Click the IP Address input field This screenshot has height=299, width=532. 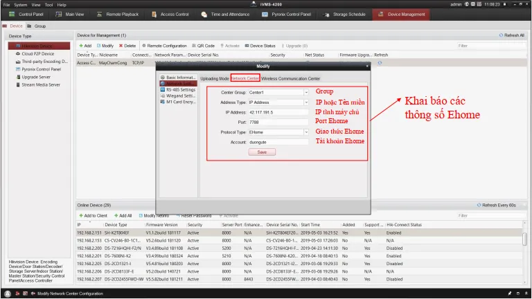point(278,111)
